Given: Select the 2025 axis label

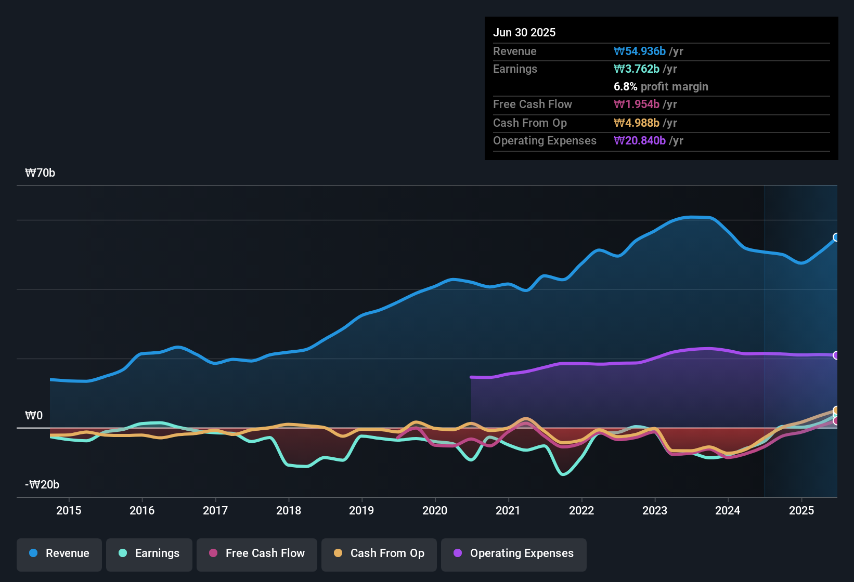Looking at the screenshot, I should pos(801,510).
